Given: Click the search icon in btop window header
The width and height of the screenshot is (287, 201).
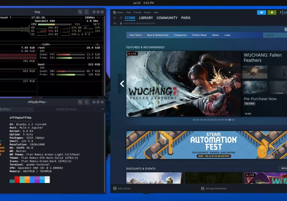Looking at the screenshot, I should 80,12.
